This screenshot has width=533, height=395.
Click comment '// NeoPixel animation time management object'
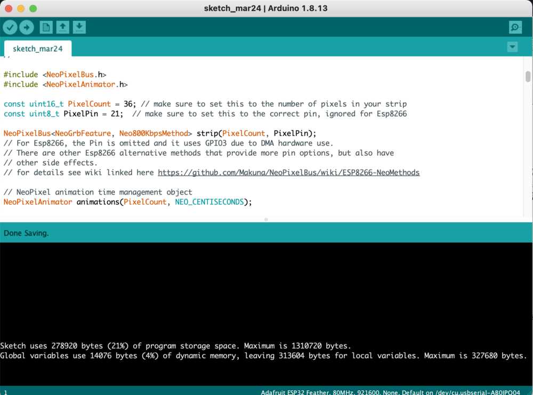coord(98,192)
